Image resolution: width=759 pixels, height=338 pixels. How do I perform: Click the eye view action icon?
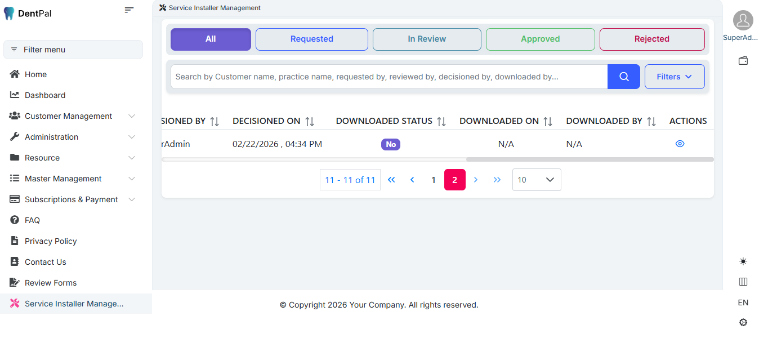[x=680, y=144]
